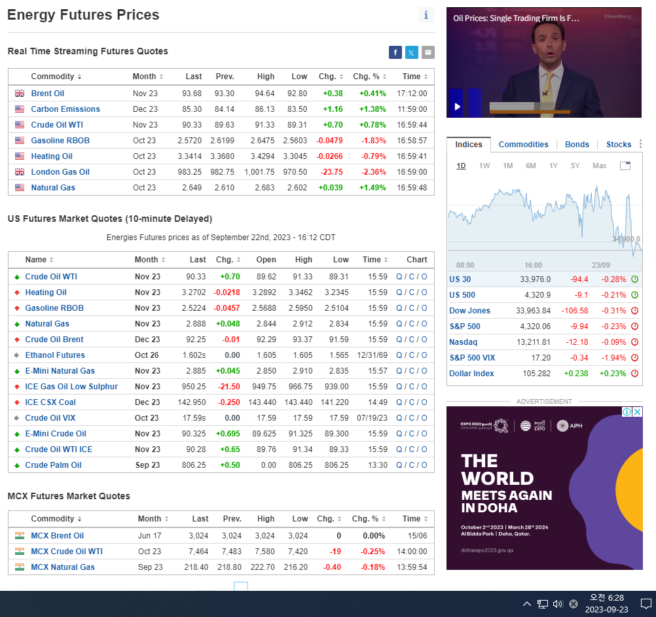The height and width of the screenshot is (617, 656).
Task: Sort MCX futures table by Commodity
Action: pos(56,519)
